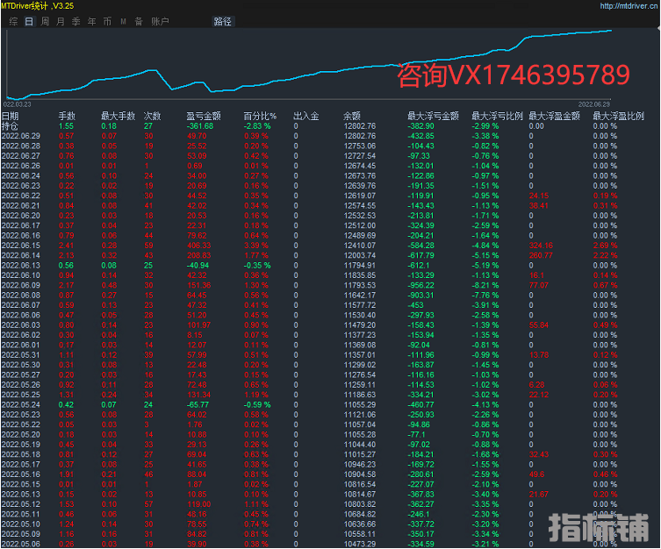Select the M tab
661x549 pixels.
123,20
